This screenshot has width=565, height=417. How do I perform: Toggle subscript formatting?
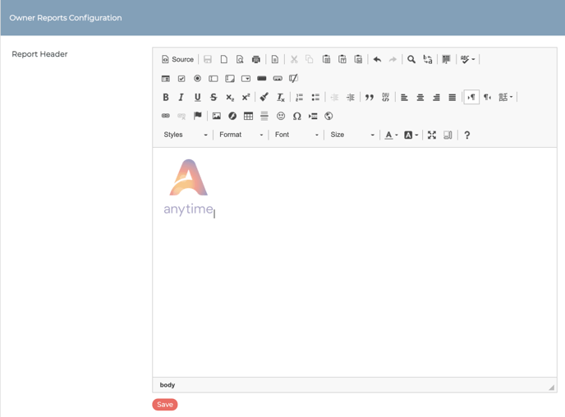230,97
